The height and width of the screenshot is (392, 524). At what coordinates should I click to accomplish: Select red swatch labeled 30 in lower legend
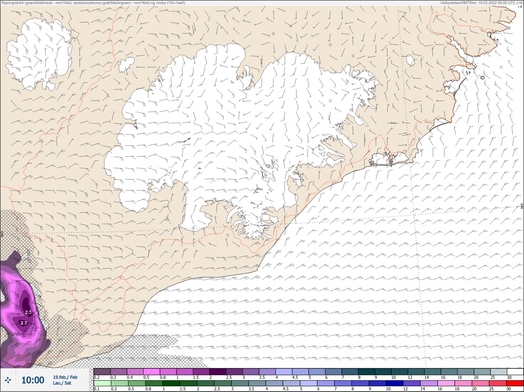tap(515, 384)
